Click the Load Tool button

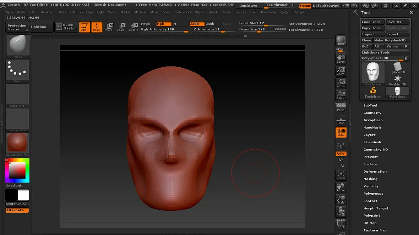click(x=371, y=22)
